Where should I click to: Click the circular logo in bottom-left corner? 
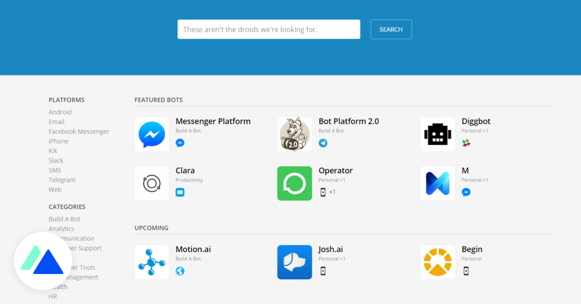click(x=43, y=260)
